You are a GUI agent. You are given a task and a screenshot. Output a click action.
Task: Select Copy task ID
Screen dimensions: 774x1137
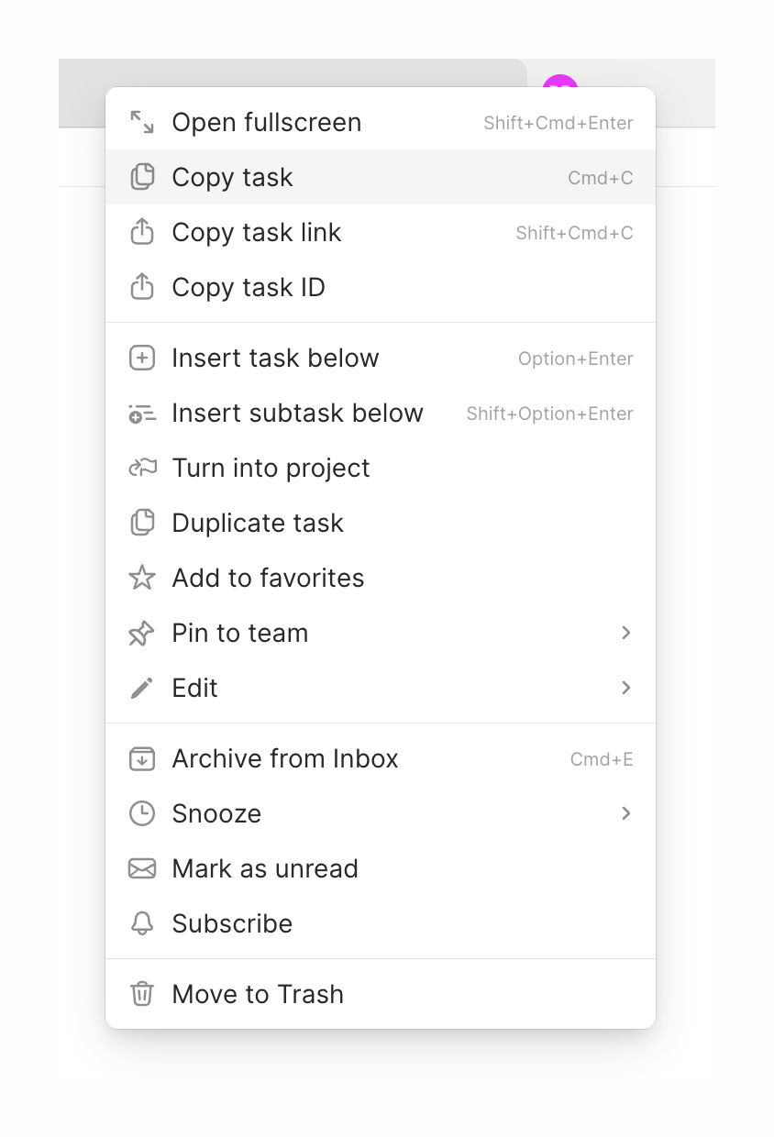tap(248, 287)
